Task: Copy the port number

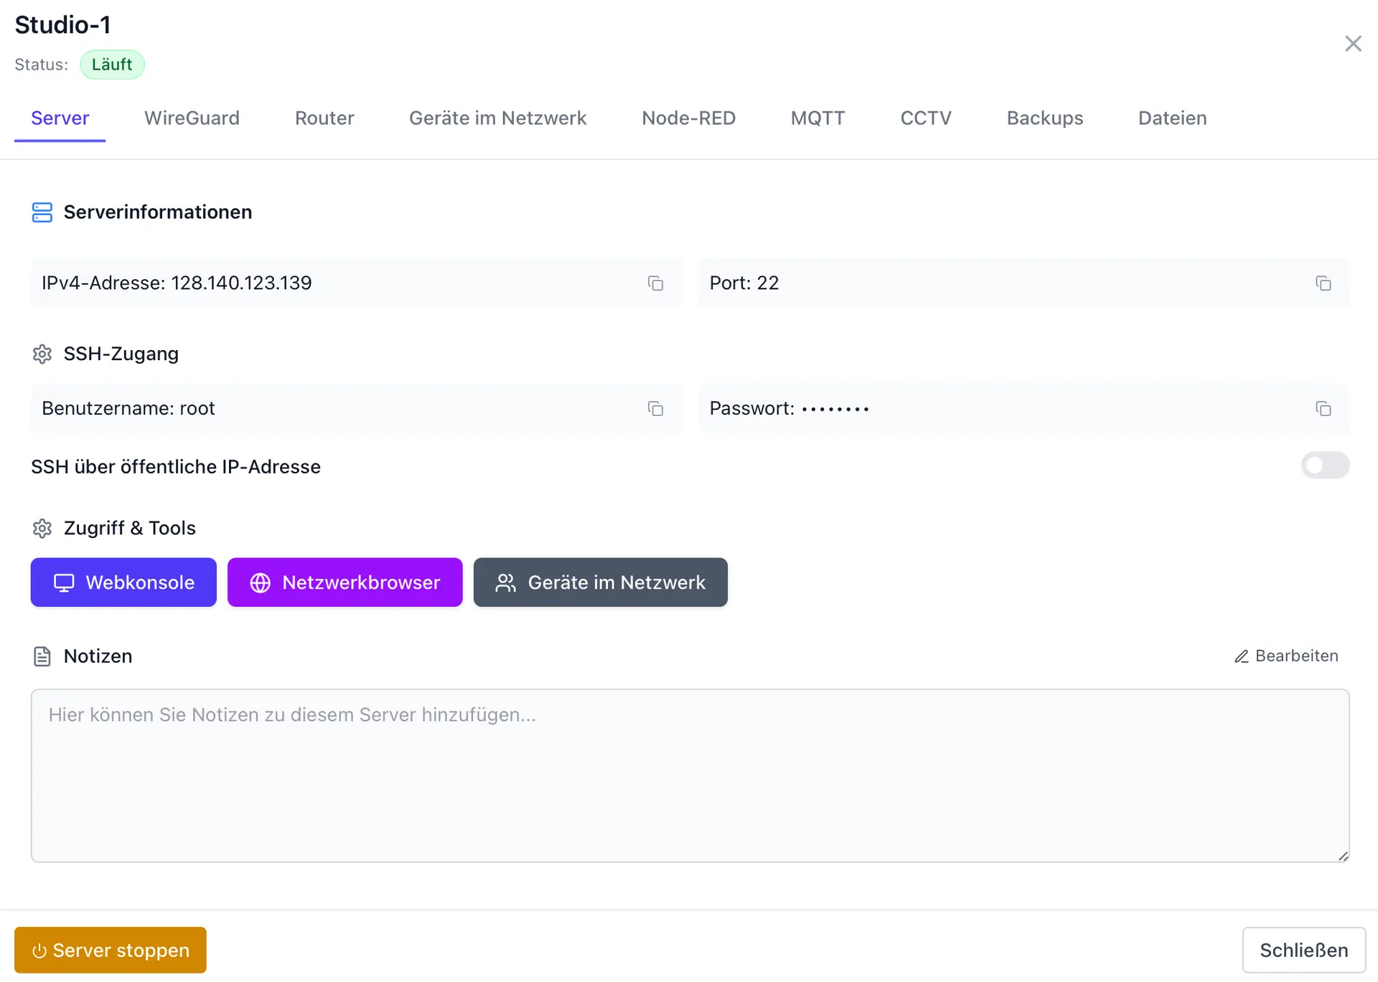Action: (x=1323, y=283)
